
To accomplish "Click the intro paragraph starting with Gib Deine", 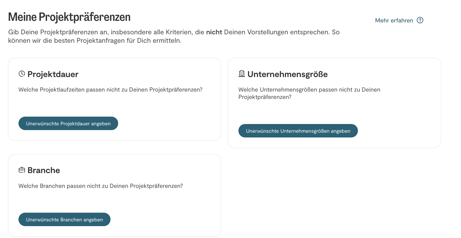I will tap(174, 36).
